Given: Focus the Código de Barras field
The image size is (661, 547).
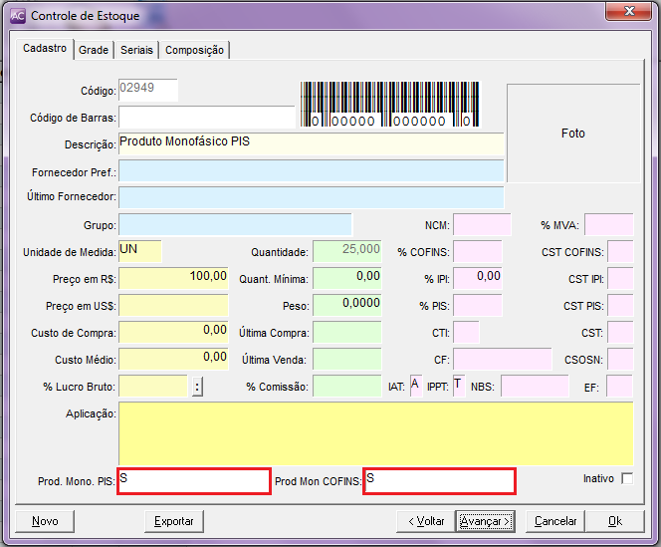Looking at the screenshot, I should 206,118.
